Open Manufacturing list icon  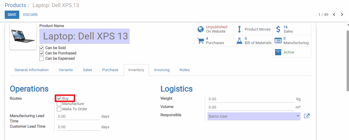(x=278, y=41)
